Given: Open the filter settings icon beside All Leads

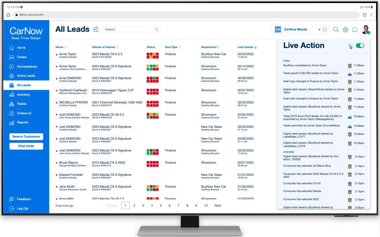Looking at the screenshot, I should [x=96, y=29].
